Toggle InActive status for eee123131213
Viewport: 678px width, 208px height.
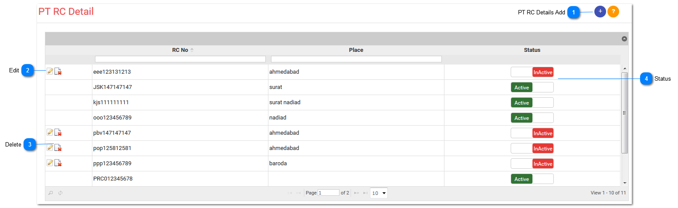click(x=532, y=72)
